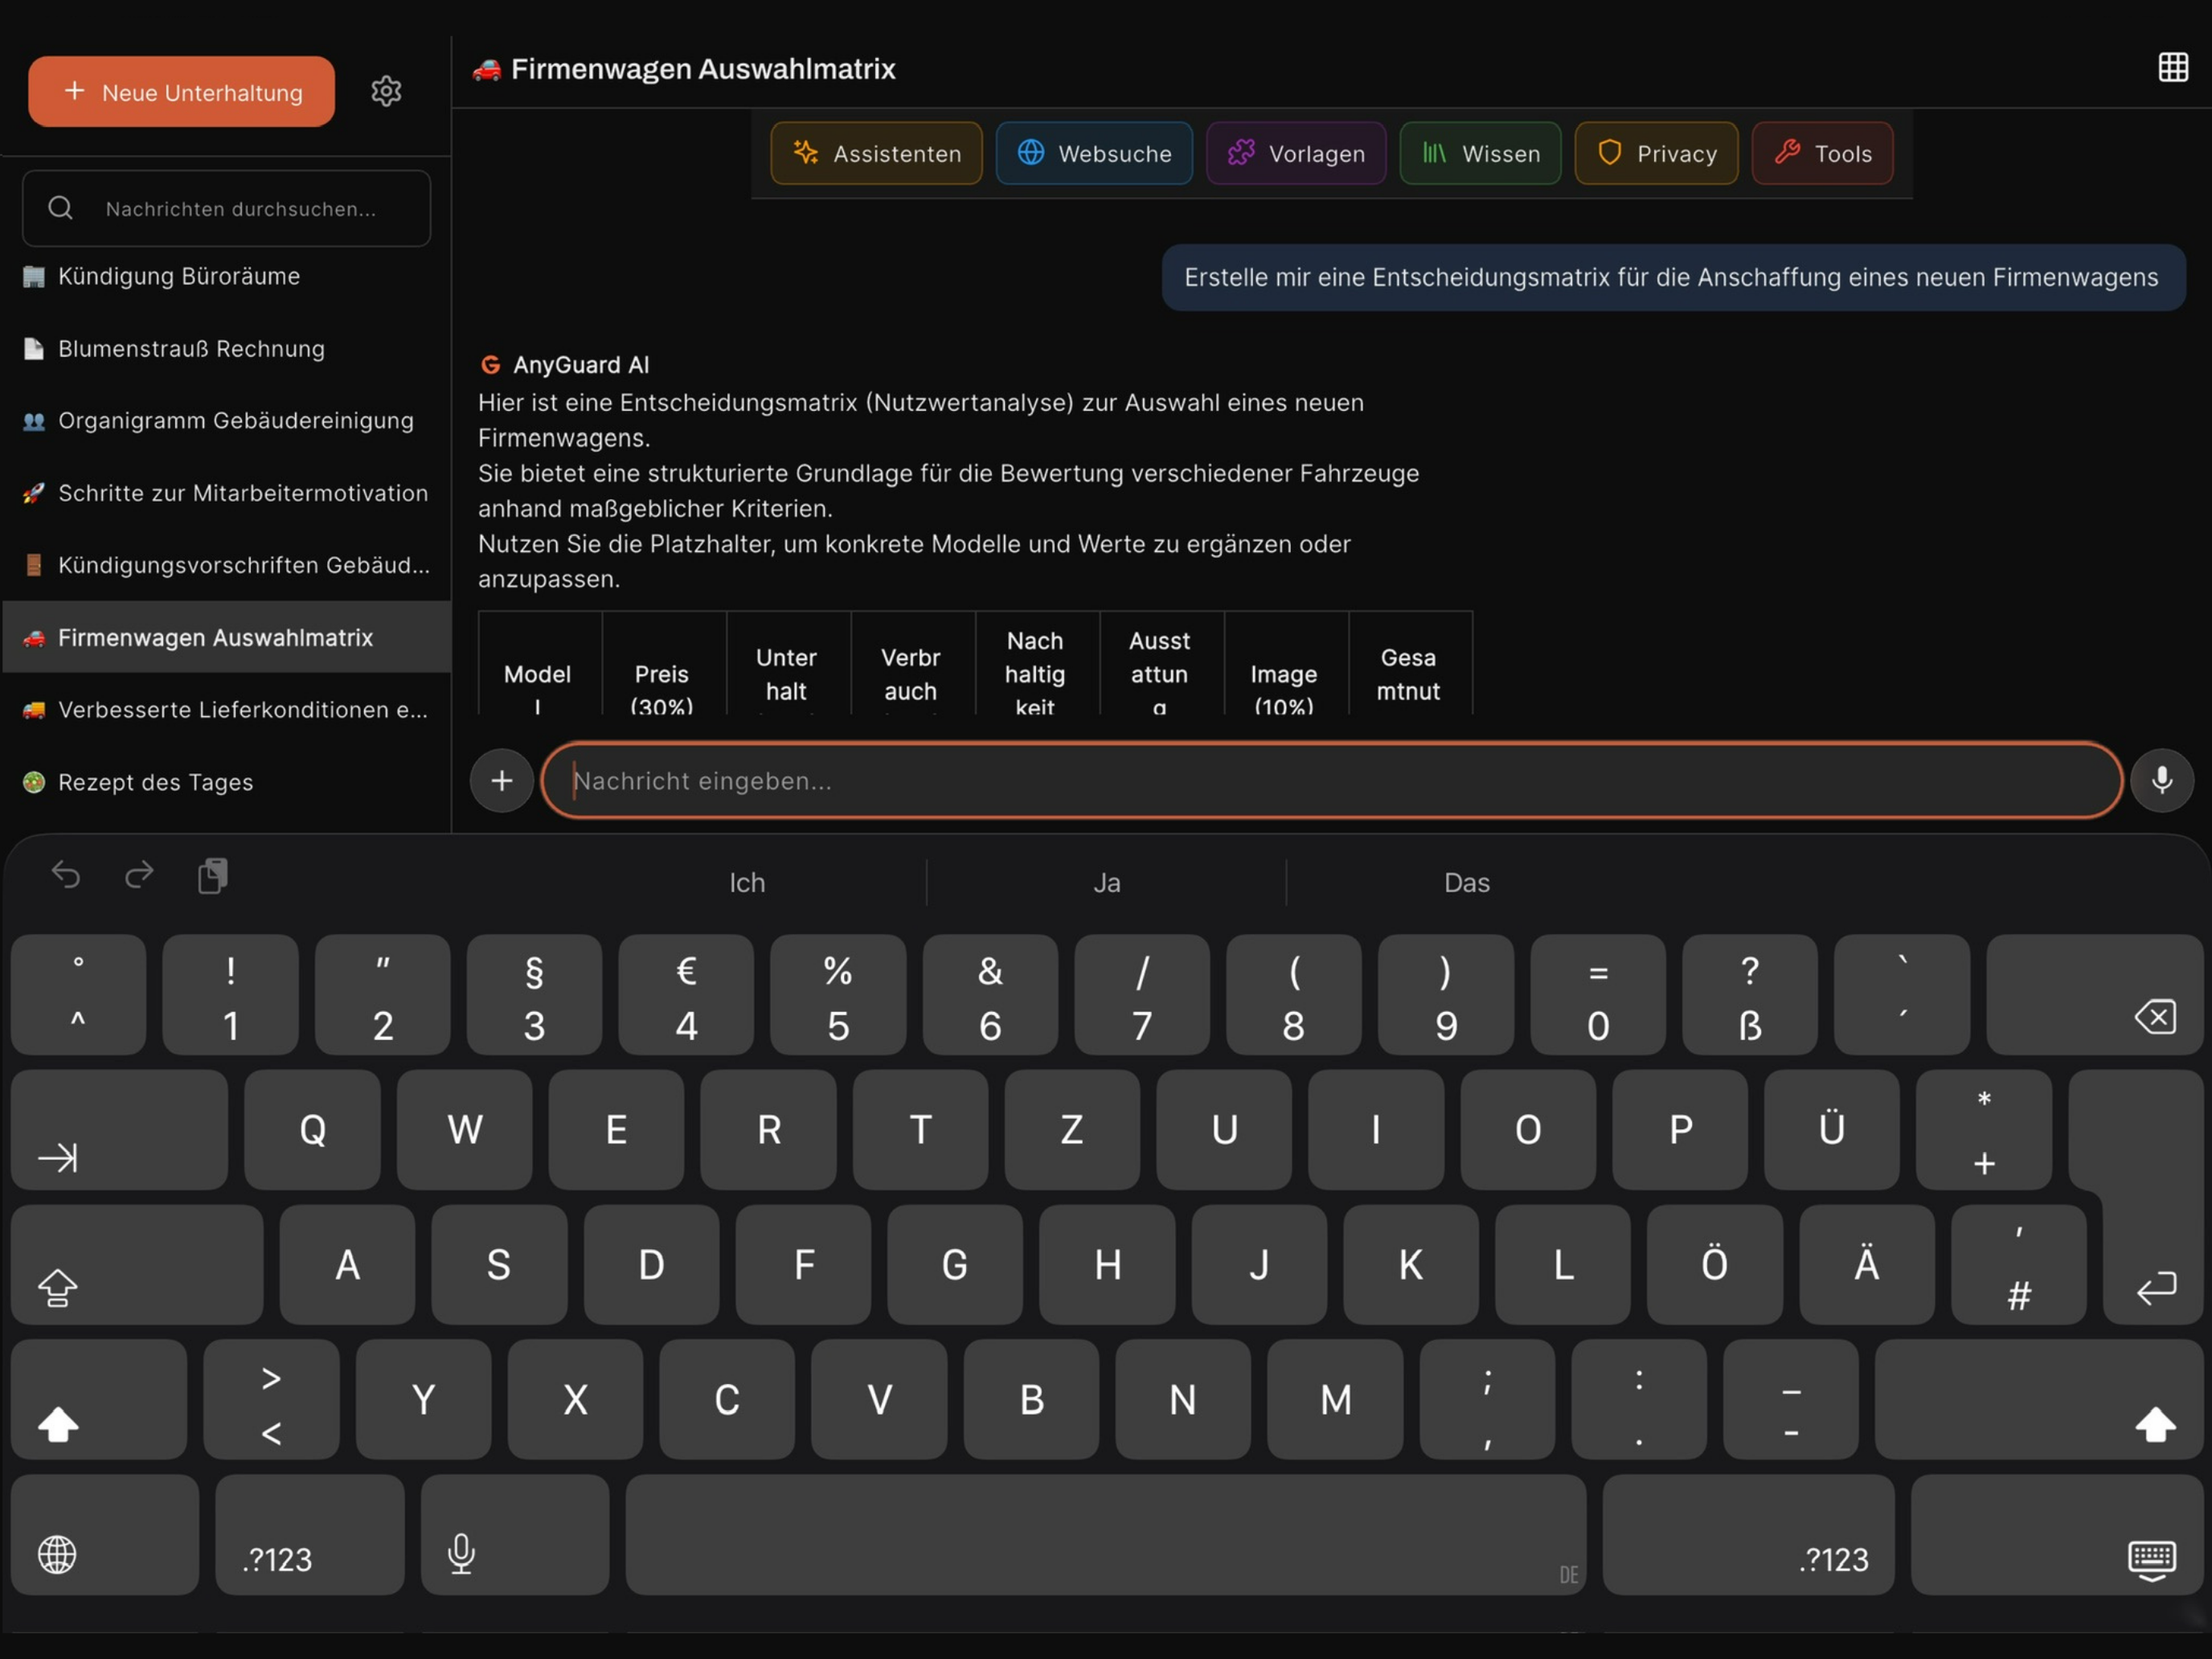Open the Assistenten tab
The image size is (2212, 1659).
pyautogui.click(x=876, y=153)
